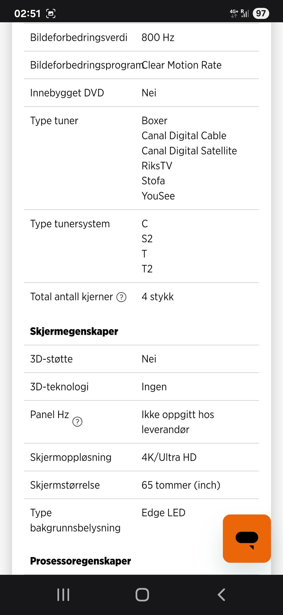This screenshot has height=615, width=283.
Task: Tap the screenshot capture status icon
Action: pyautogui.click(x=51, y=14)
